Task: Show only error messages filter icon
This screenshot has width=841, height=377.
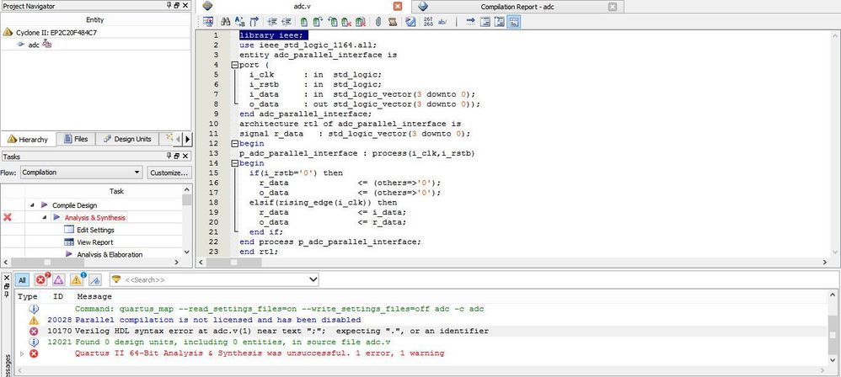Action: tap(40, 279)
